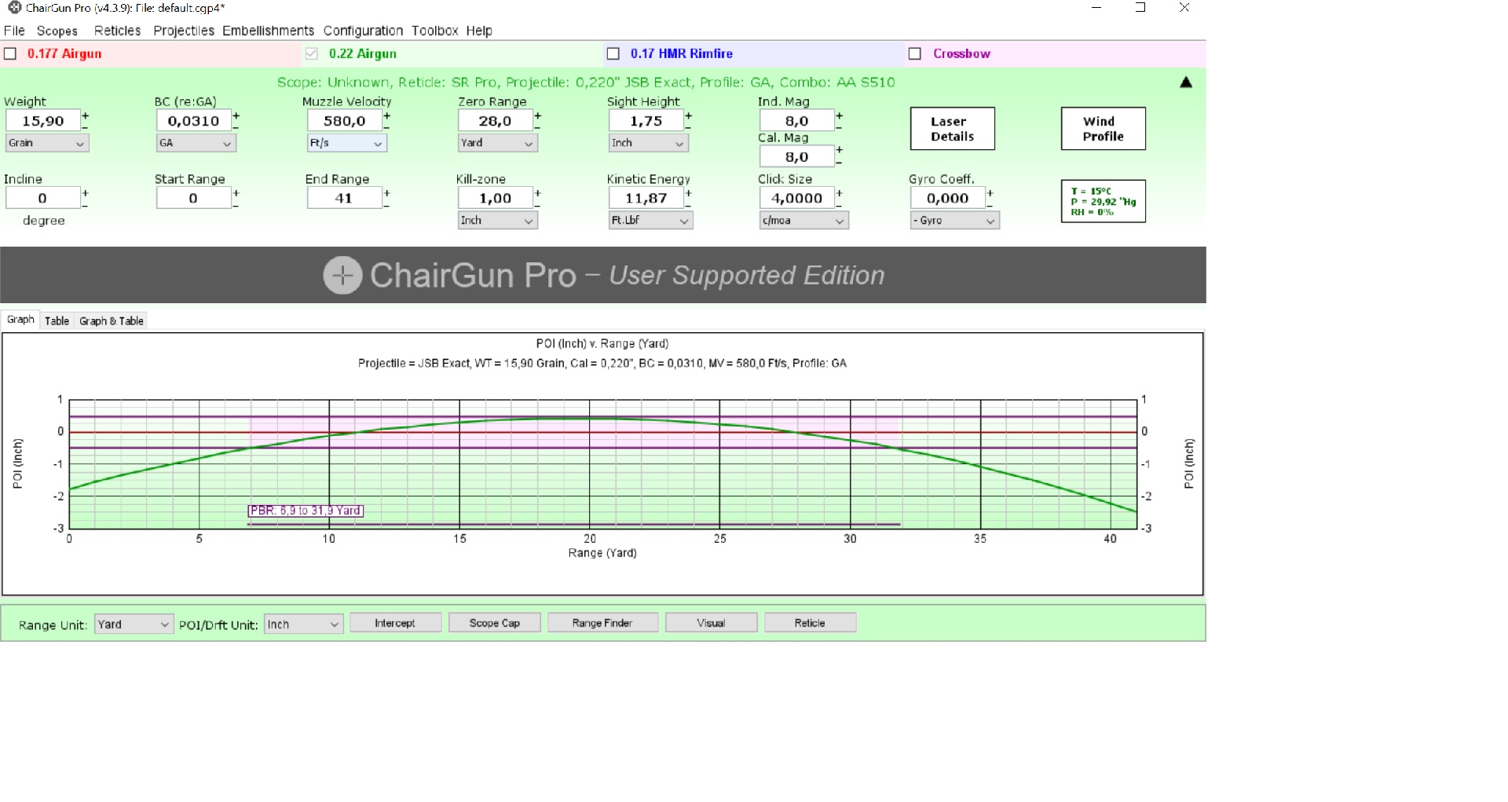Click the Zero Range field showing 28,0
Image resolution: width=1508 pixels, height=802 pixels.
pos(496,121)
